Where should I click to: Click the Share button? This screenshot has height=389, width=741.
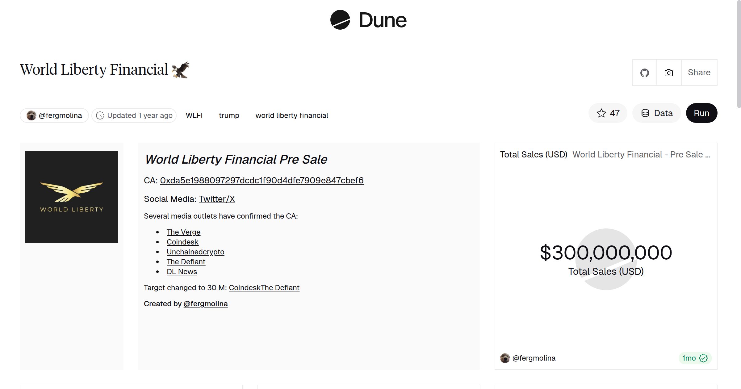(699, 72)
